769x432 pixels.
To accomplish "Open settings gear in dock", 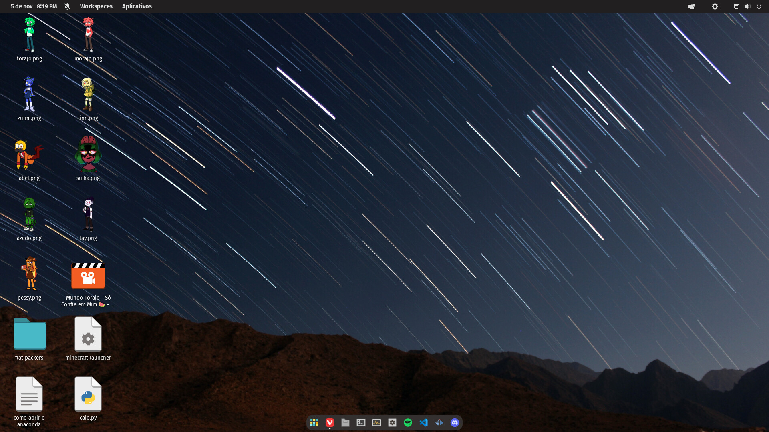I will (392, 422).
